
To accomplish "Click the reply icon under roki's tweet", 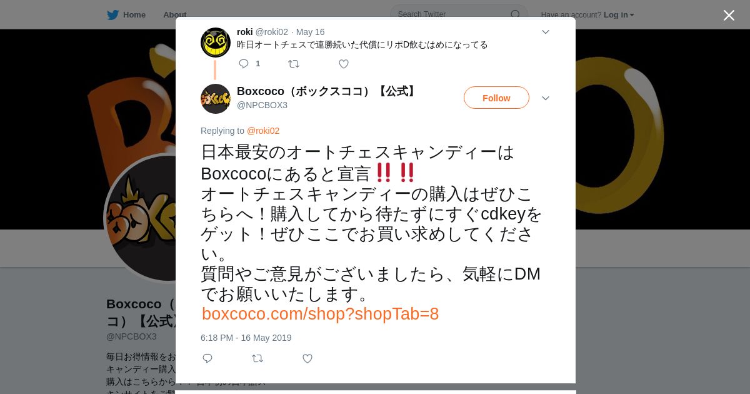I will (244, 64).
